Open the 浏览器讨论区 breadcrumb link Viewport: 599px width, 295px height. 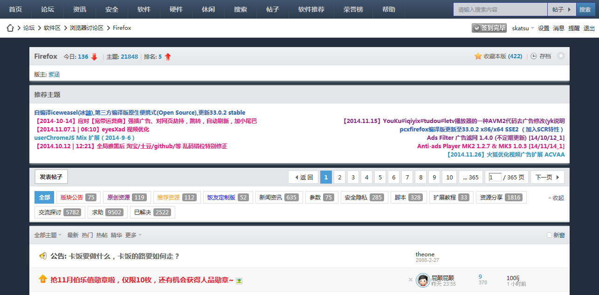click(x=87, y=28)
